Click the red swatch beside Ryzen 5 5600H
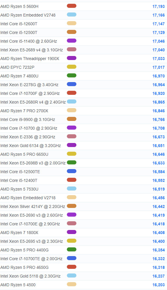The height and width of the screenshot is (290, 167). 71,6
